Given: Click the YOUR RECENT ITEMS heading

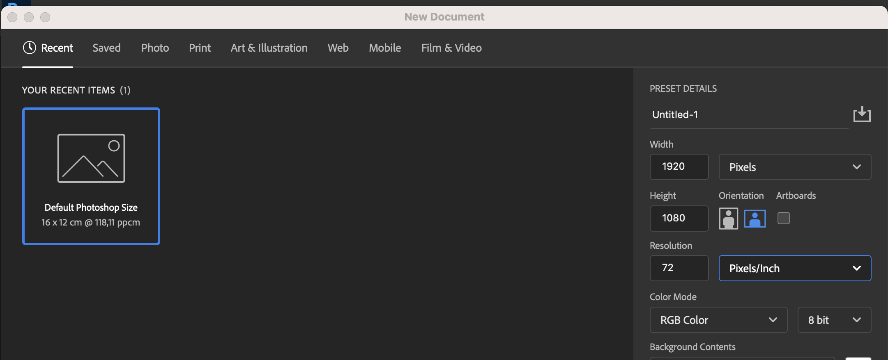Looking at the screenshot, I should [76, 90].
